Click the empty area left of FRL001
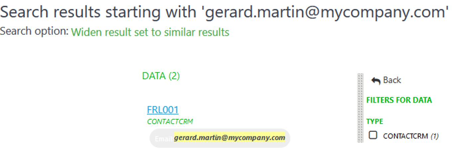 [100, 110]
